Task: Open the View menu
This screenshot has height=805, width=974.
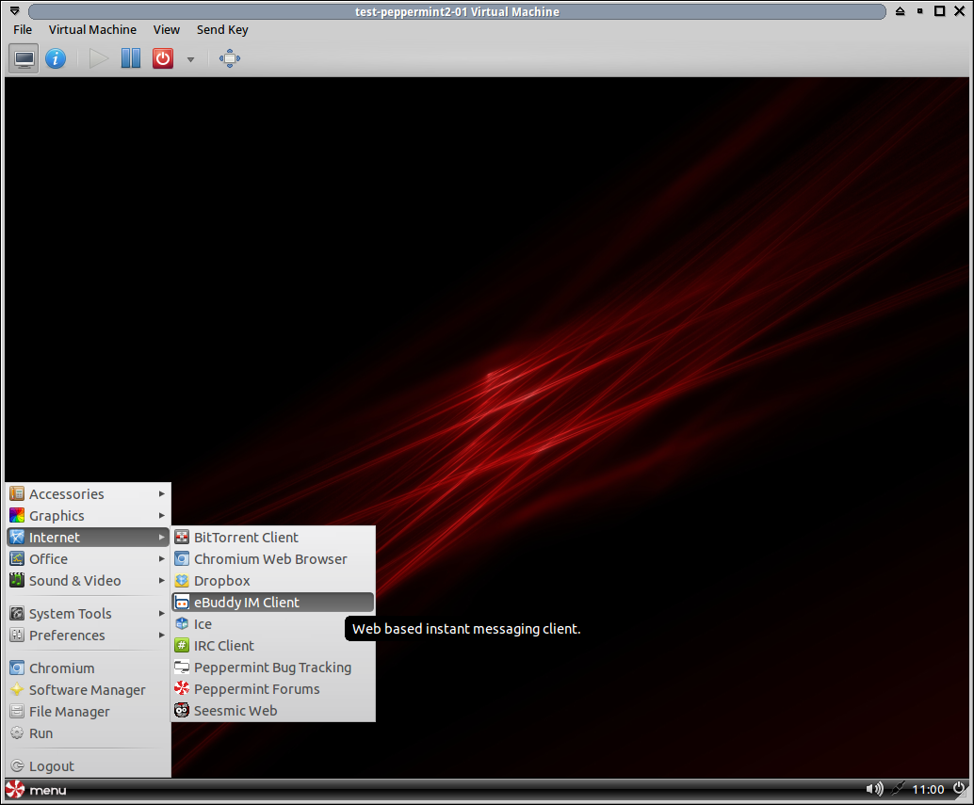Action: pyautogui.click(x=167, y=30)
